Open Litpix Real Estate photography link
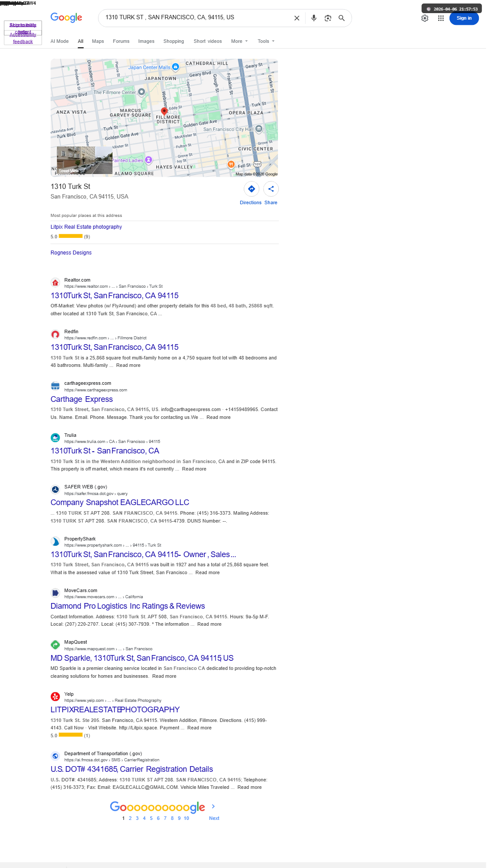 (86, 227)
